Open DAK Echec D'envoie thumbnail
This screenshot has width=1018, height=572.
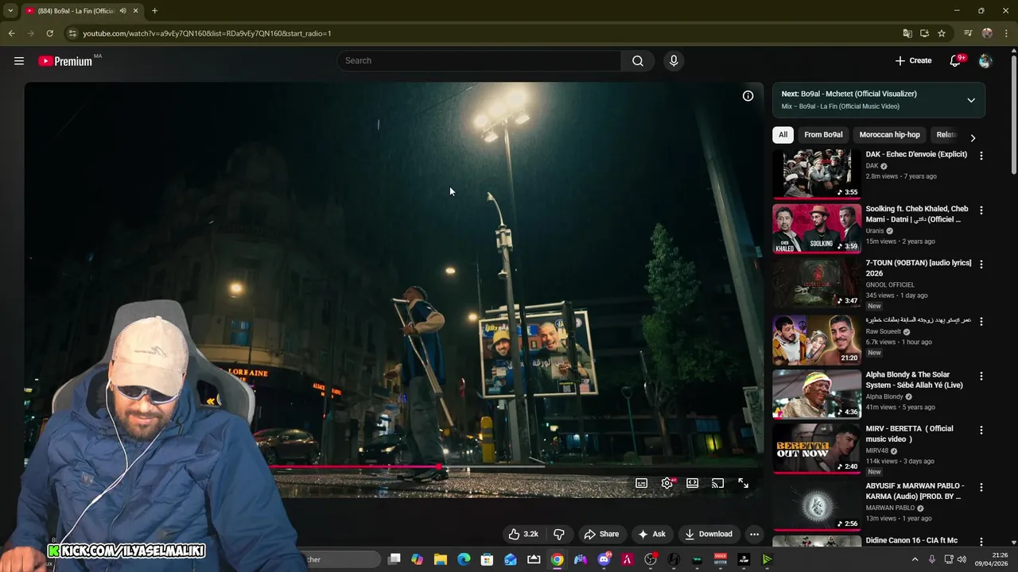tap(817, 174)
